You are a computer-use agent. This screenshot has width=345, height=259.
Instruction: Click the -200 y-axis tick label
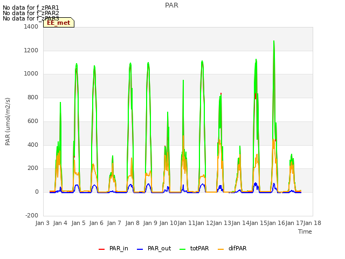click(x=32, y=215)
